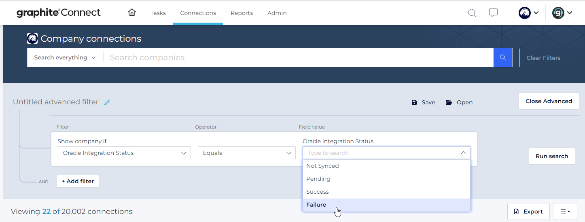Click the Add filter button

click(x=78, y=181)
